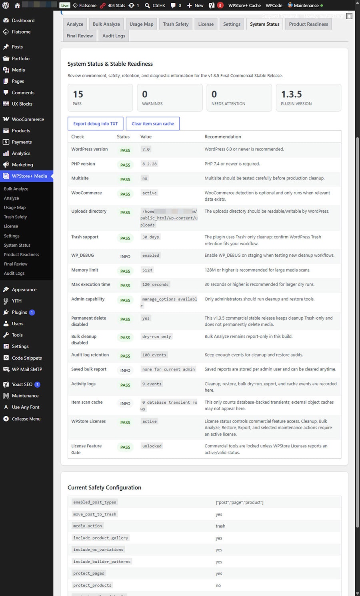
Task: Open UX Blocks in sidebar
Action: 22,104
